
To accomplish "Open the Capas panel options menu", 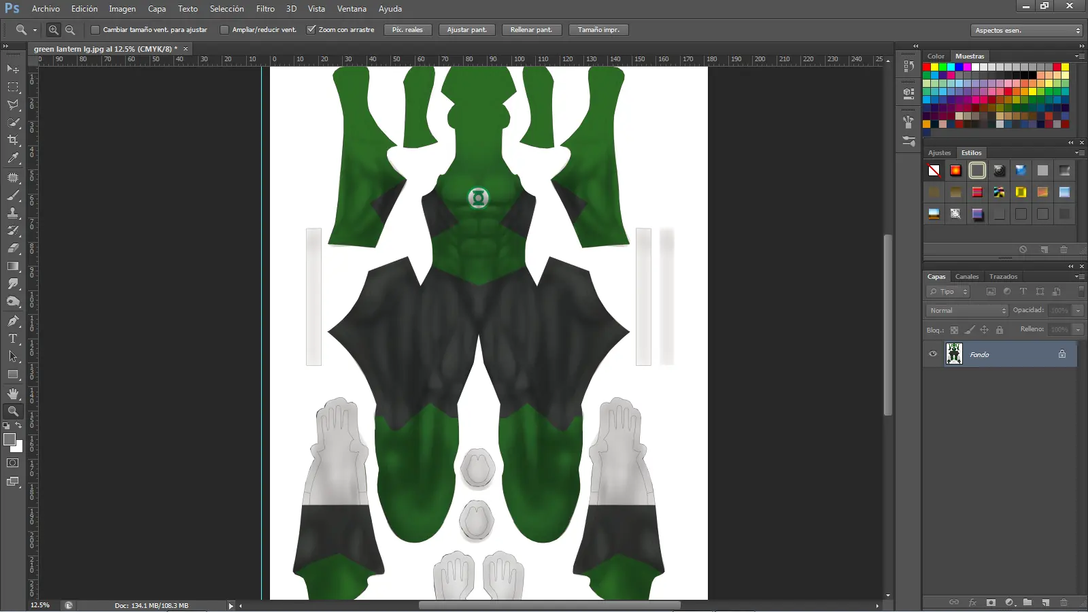I will click(x=1079, y=277).
